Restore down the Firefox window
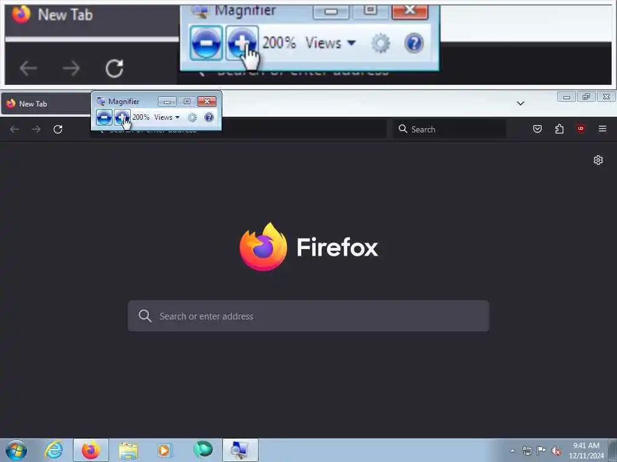This screenshot has width=617, height=462. tap(586, 97)
